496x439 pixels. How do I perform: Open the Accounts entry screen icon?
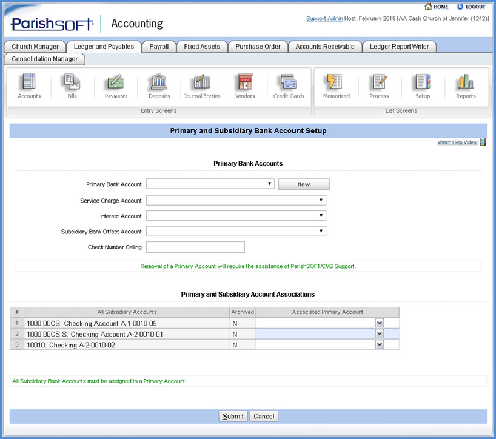(x=29, y=84)
